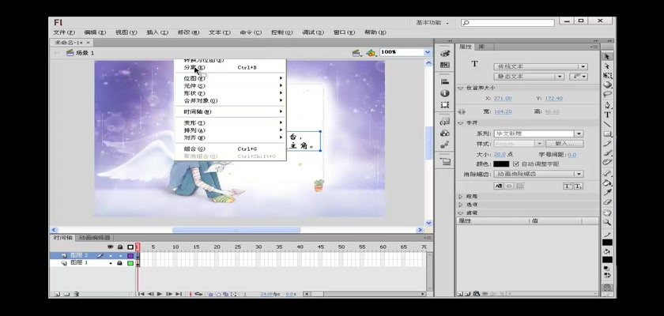Collapse the Character section
This screenshot has height=316, width=664.
click(461, 122)
